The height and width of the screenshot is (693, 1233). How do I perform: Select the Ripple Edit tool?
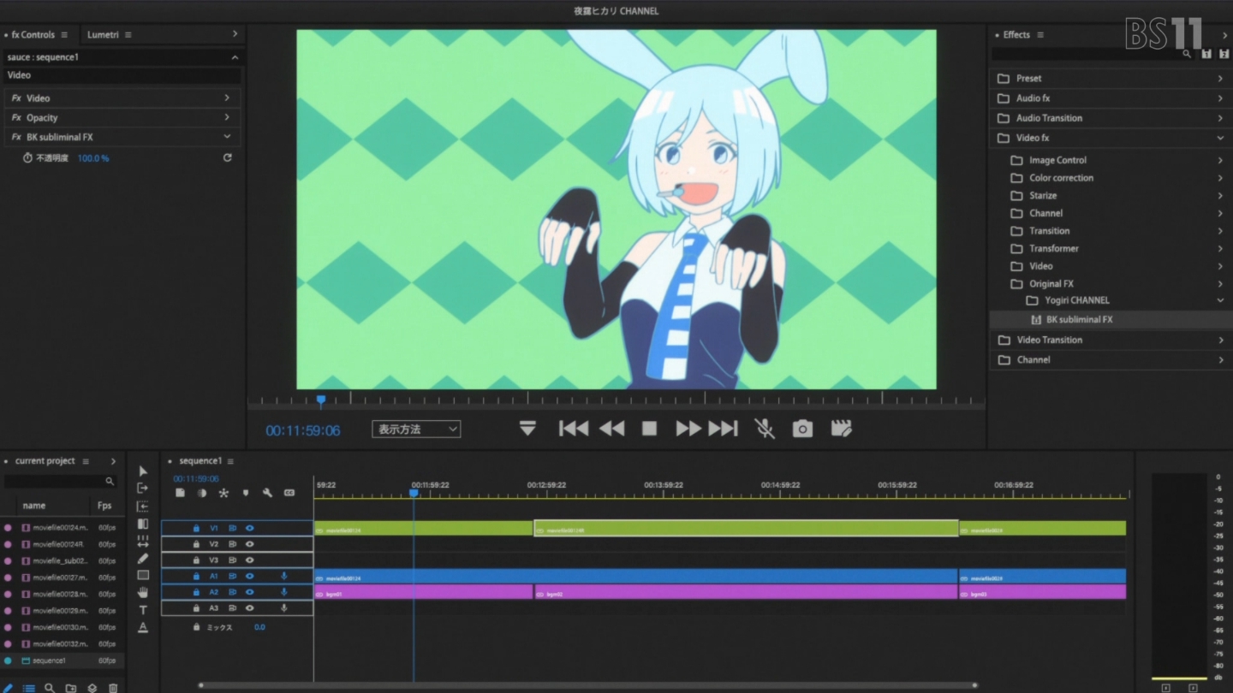pos(143,506)
